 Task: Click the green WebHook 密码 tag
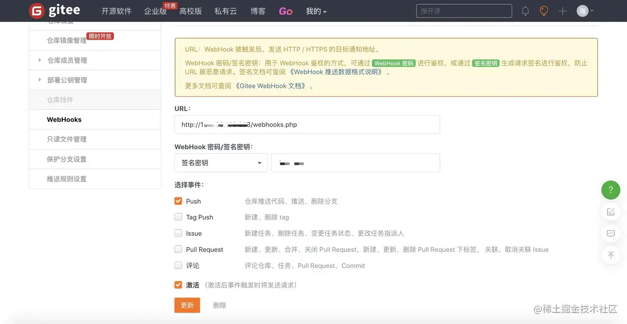394,63
